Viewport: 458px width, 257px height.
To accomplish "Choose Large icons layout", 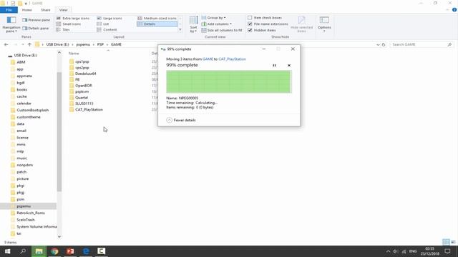I will click(x=109, y=18).
